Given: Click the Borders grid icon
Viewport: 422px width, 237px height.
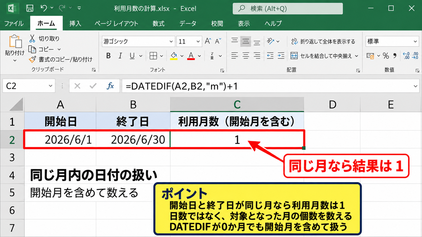Looking at the screenshot, I should point(153,56).
